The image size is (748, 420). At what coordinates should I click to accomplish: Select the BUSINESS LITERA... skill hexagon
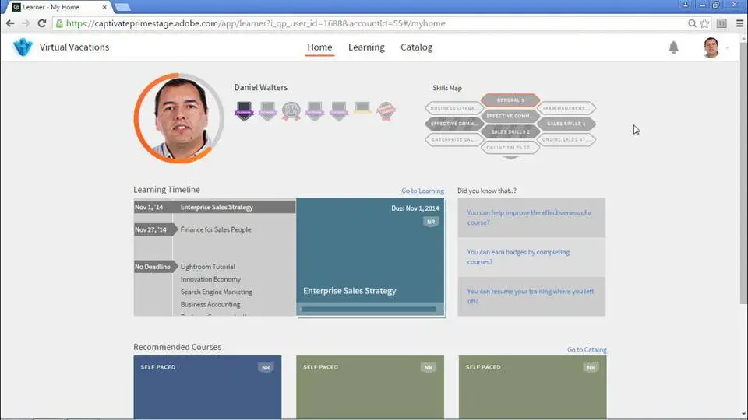454,108
